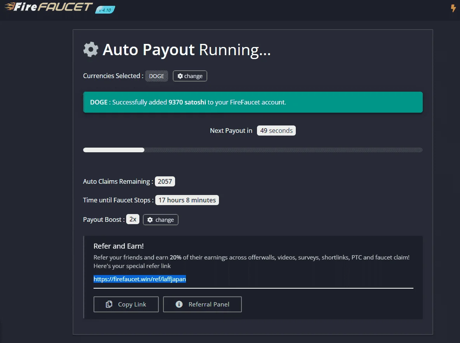The image size is (460, 343).
Task: Change the selected currencies
Action: coord(190,76)
